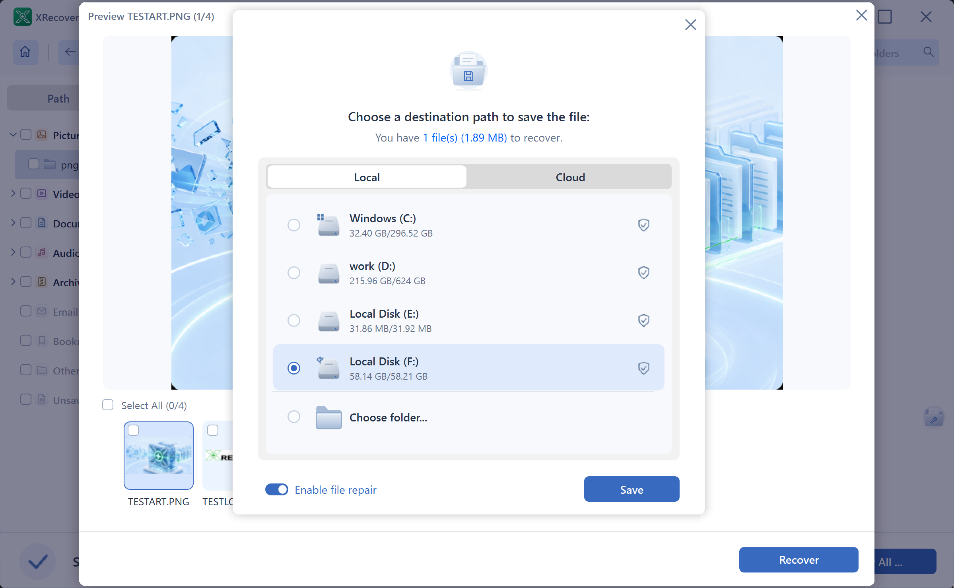Image resolution: width=954 pixels, height=588 pixels.
Task: Expand the Audio tree node
Action: click(13, 252)
